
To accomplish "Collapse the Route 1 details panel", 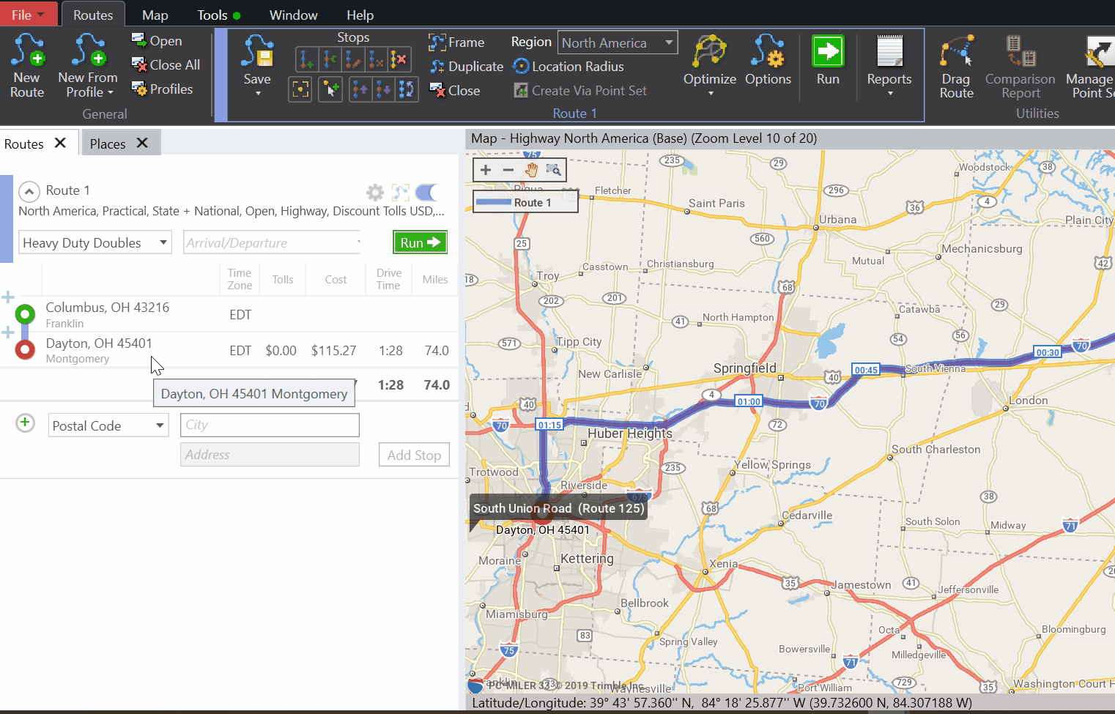I will pyautogui.click(x=29, y=191).
